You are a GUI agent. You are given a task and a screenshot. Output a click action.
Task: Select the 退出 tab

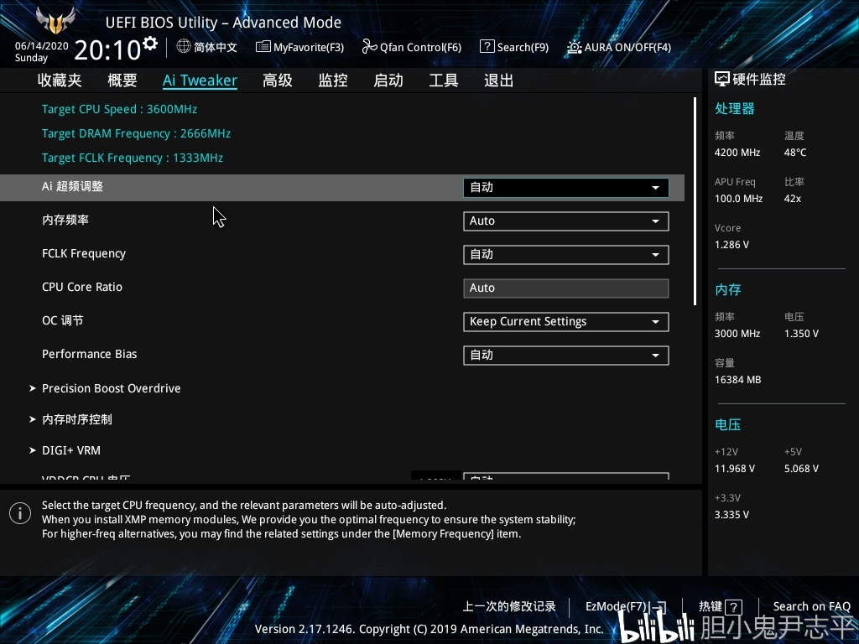coord(499,80)
